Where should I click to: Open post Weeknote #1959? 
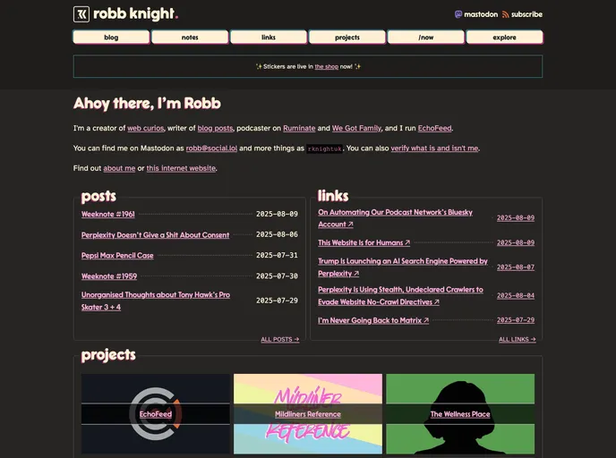[x=109, y=276]
